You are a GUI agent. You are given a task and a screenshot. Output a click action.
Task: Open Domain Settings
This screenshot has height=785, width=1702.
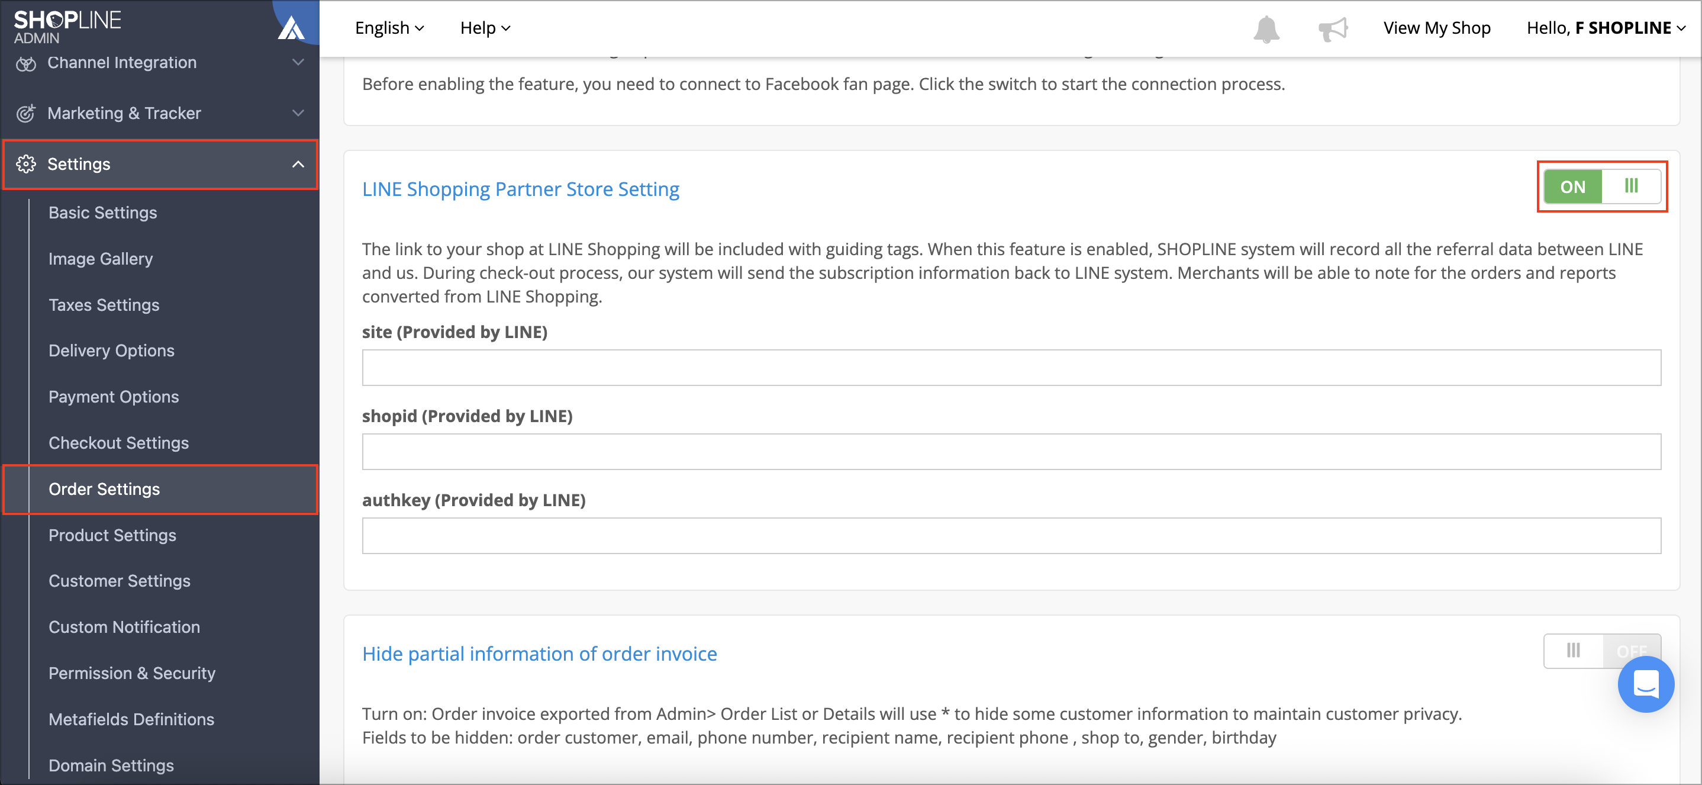point(111,765)
